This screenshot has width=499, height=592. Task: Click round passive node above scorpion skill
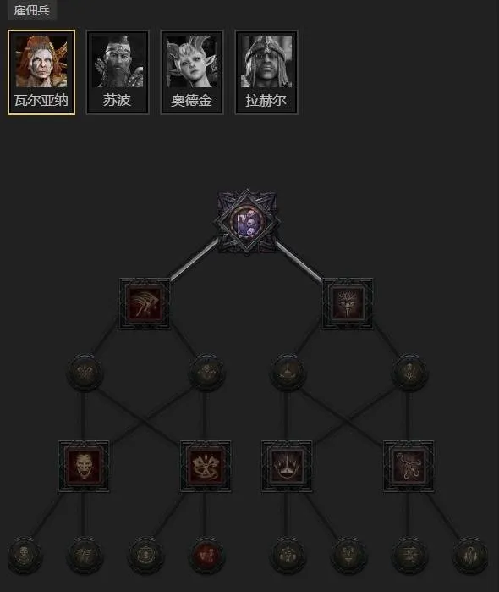(409, 373)
